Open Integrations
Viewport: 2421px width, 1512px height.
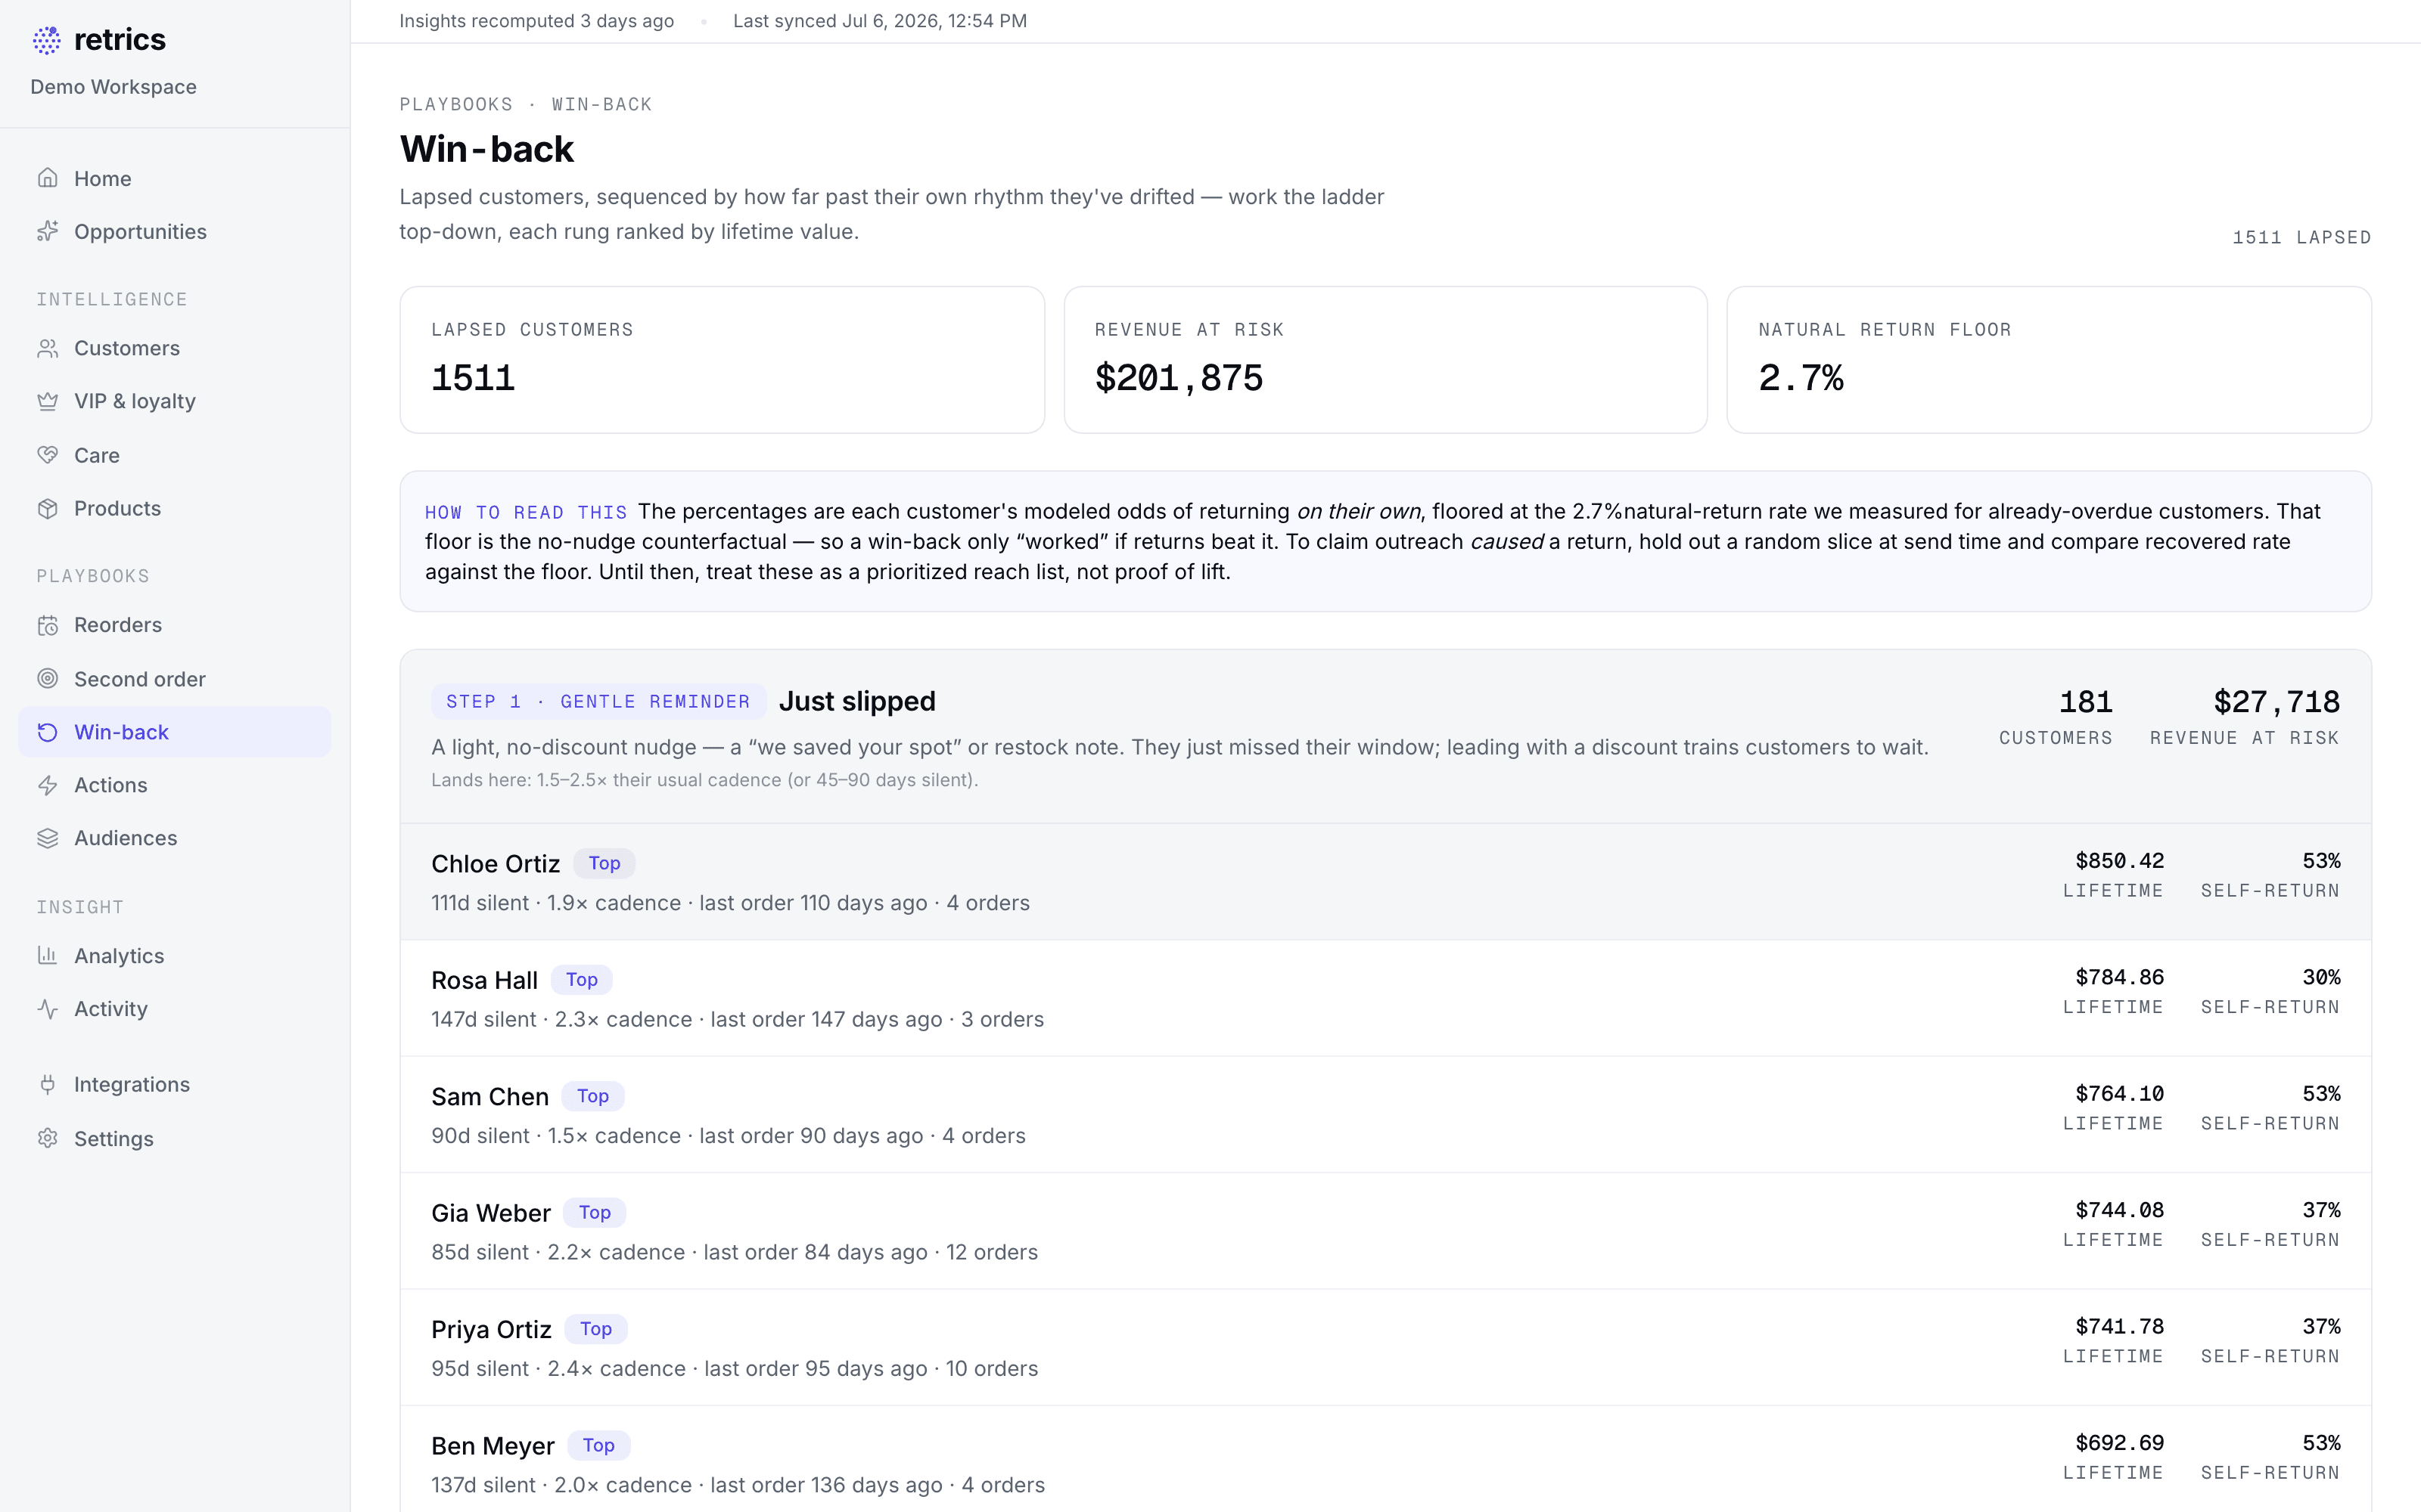click(x=174, y=1084)
